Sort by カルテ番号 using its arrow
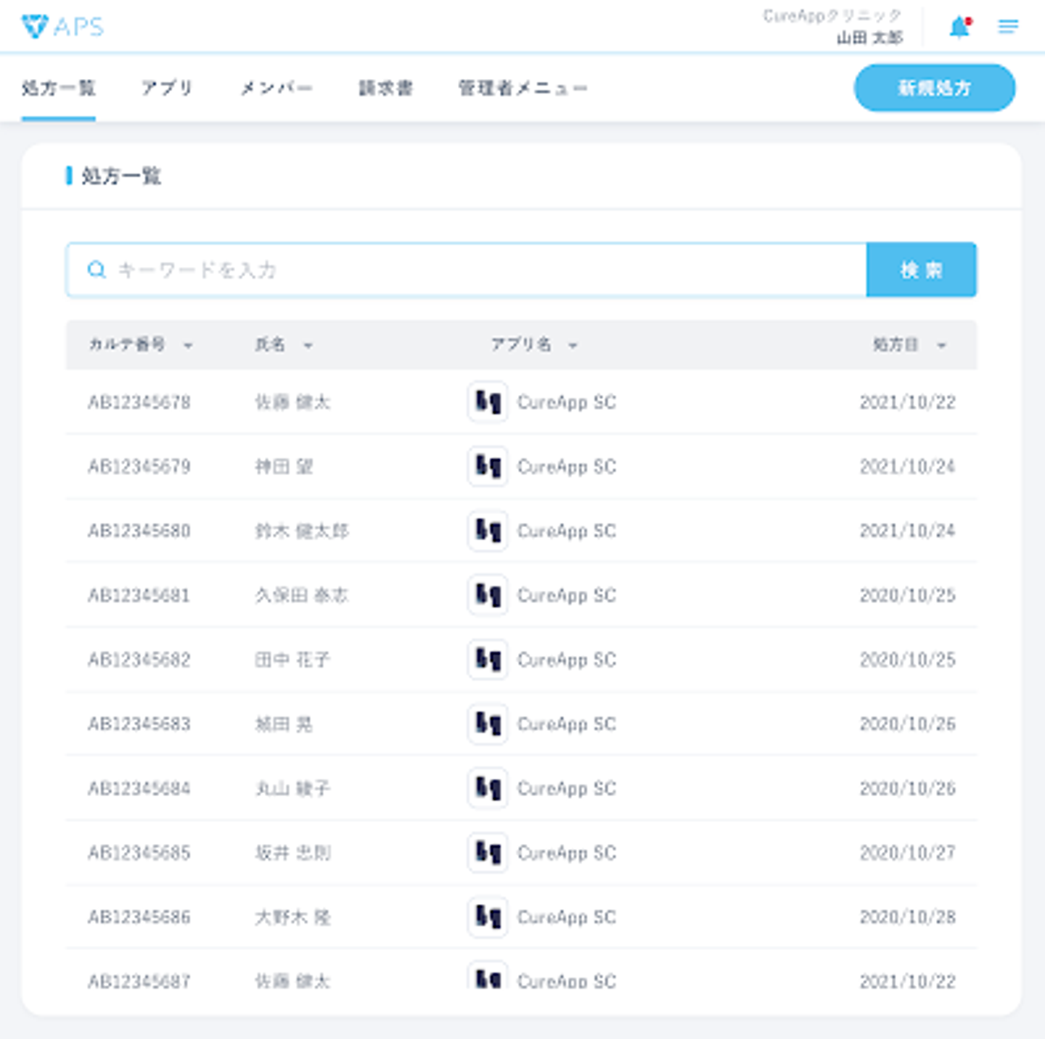The image size is (1045, 1039). (x=188, y=346)
